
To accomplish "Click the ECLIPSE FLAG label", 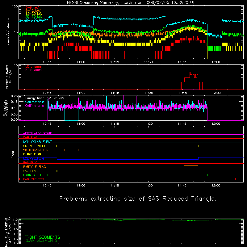I will pyautogui.click(x=34, y=158).
